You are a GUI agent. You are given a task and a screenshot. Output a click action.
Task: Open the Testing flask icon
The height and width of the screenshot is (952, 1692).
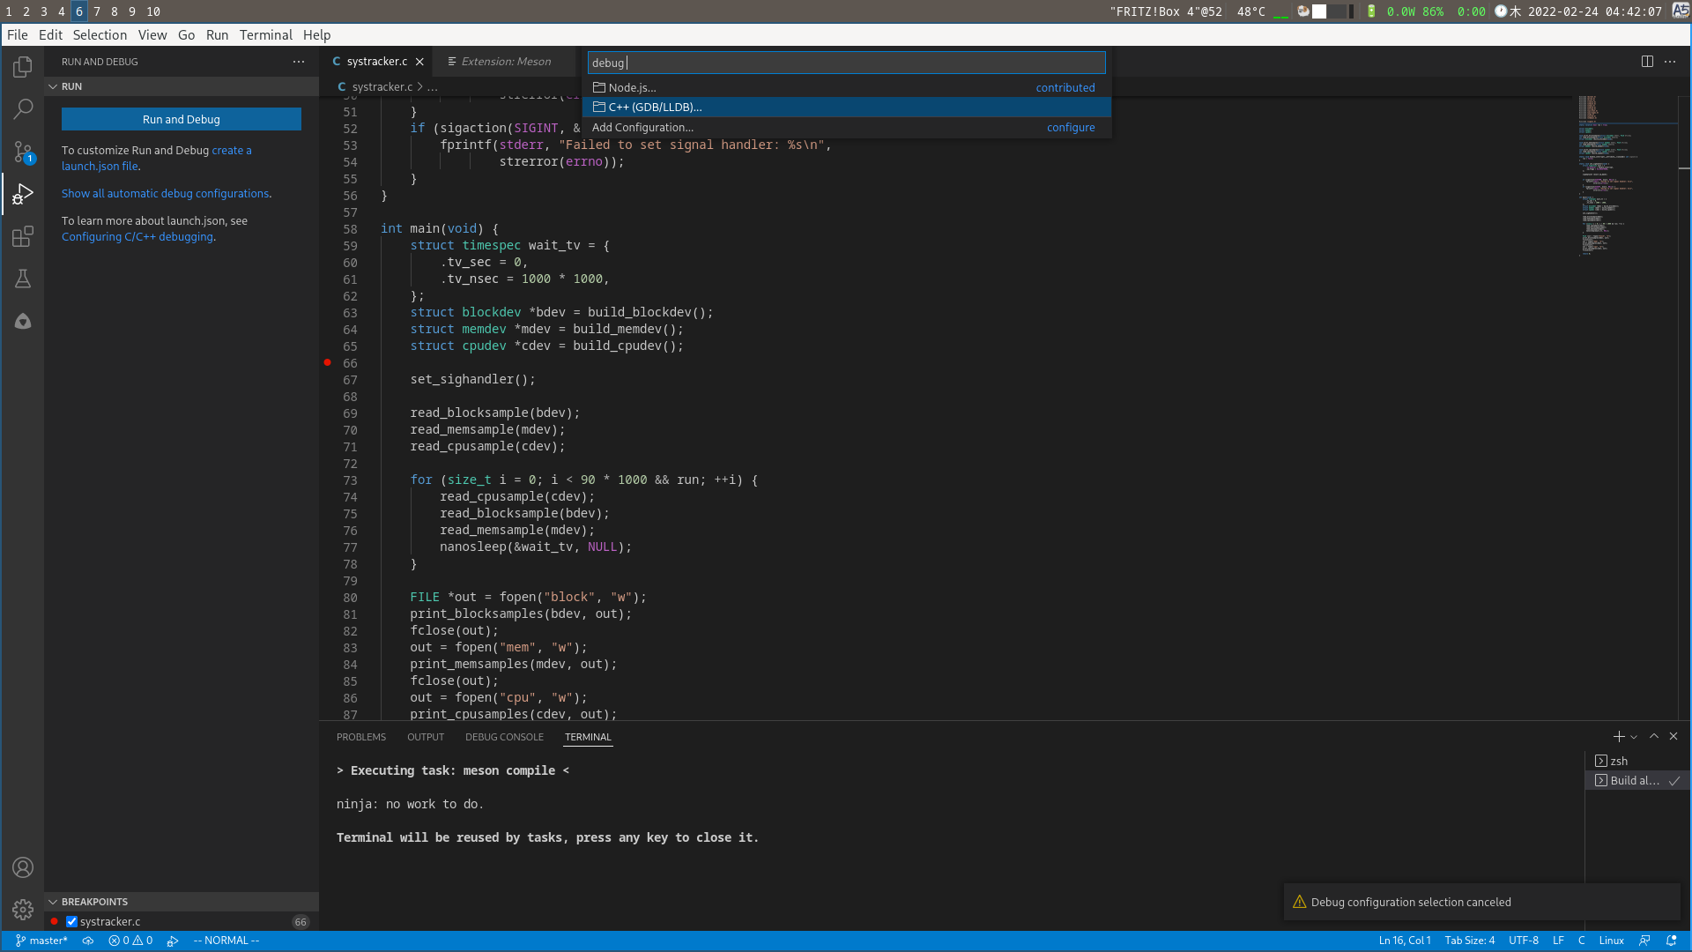[x=23, y=279]
